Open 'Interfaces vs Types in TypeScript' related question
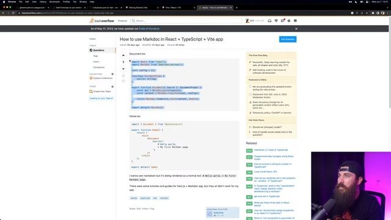 tap(271, 150)
